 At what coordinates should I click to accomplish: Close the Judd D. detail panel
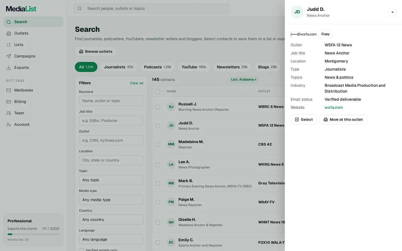point(393,12)
